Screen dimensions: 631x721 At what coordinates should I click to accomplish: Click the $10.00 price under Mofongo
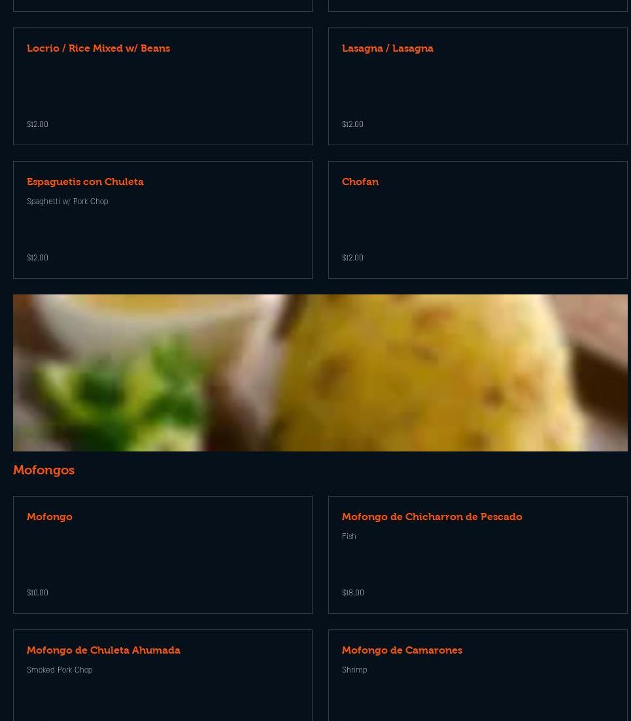pos(38,593)
